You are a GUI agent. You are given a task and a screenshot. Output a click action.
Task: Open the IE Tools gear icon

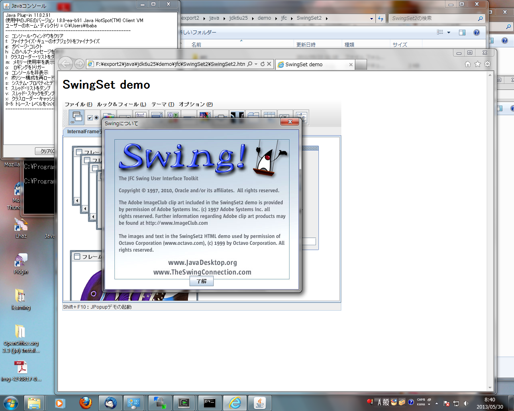[487, 64]
